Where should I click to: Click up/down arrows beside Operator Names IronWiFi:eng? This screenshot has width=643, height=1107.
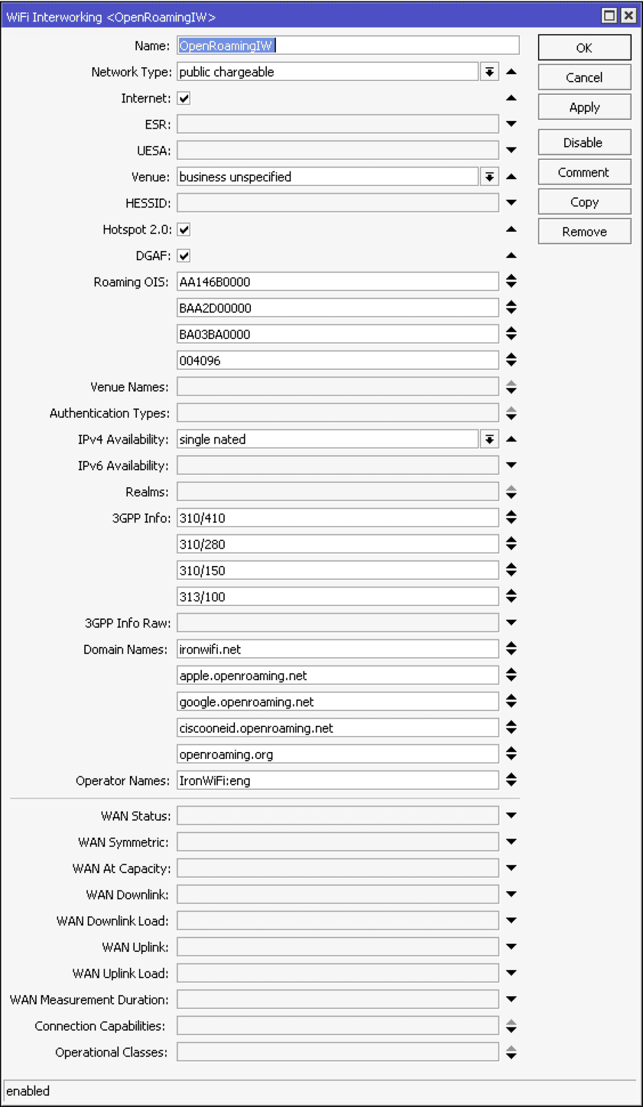pyautogui.click(x=511, y=780)
